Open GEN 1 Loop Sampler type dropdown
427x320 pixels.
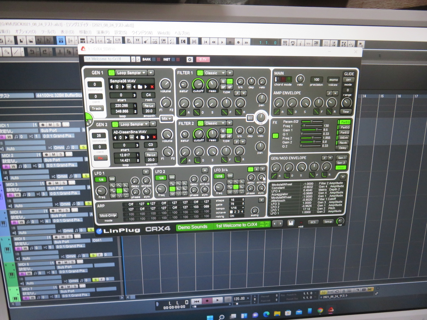132,73
